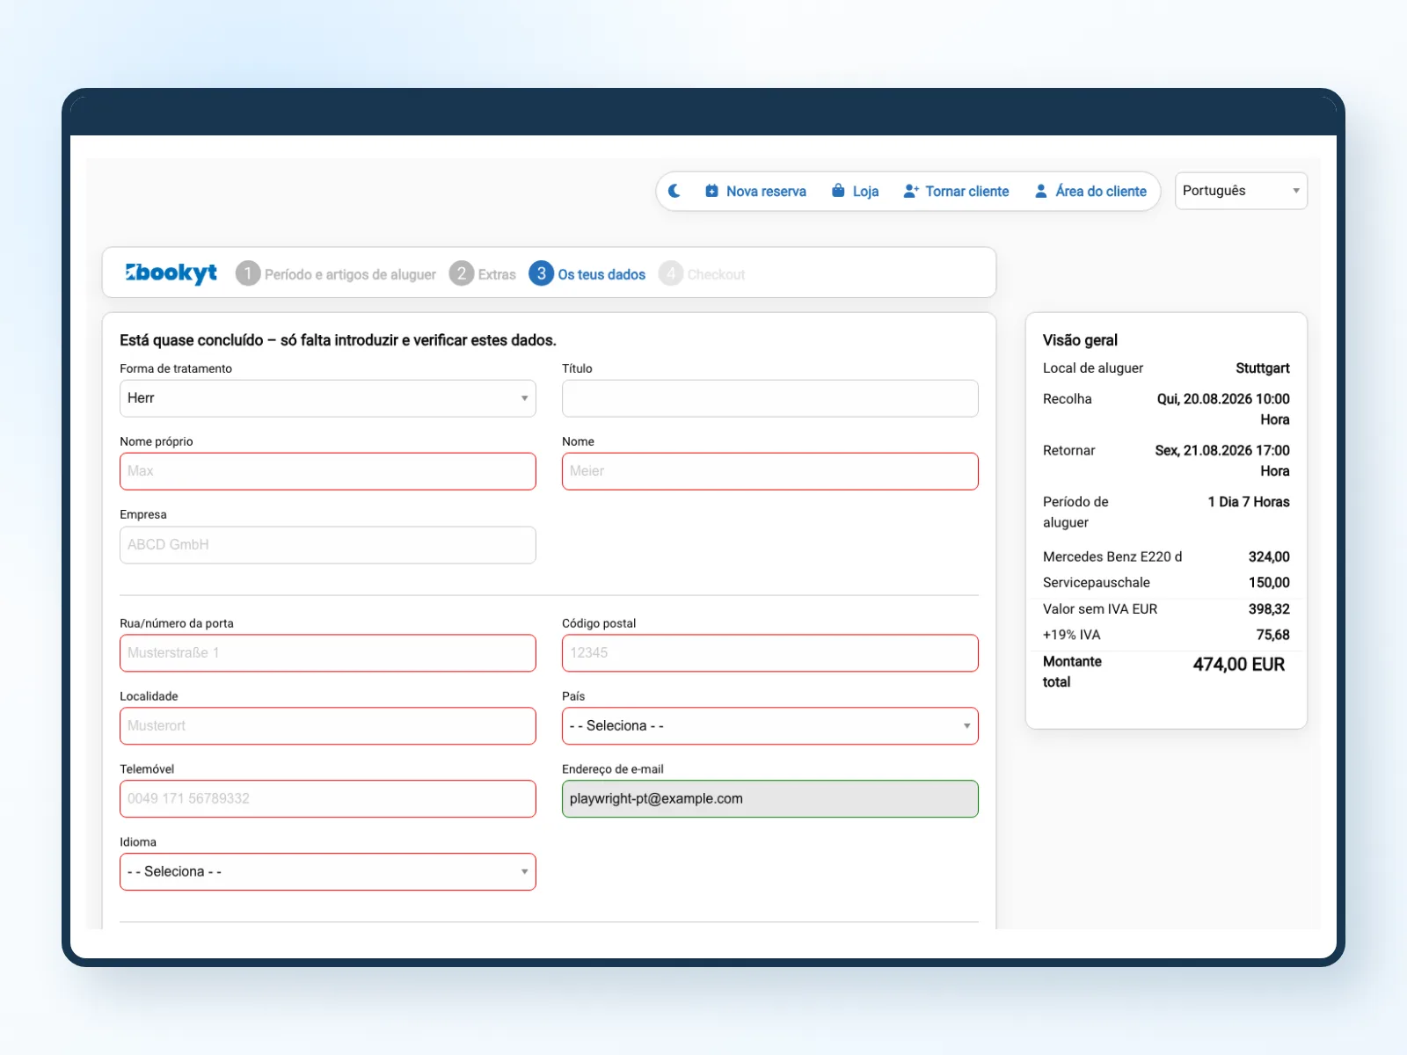1407x1055 pixels.
Task: Open the Loja link
Action: click(855, 191)
